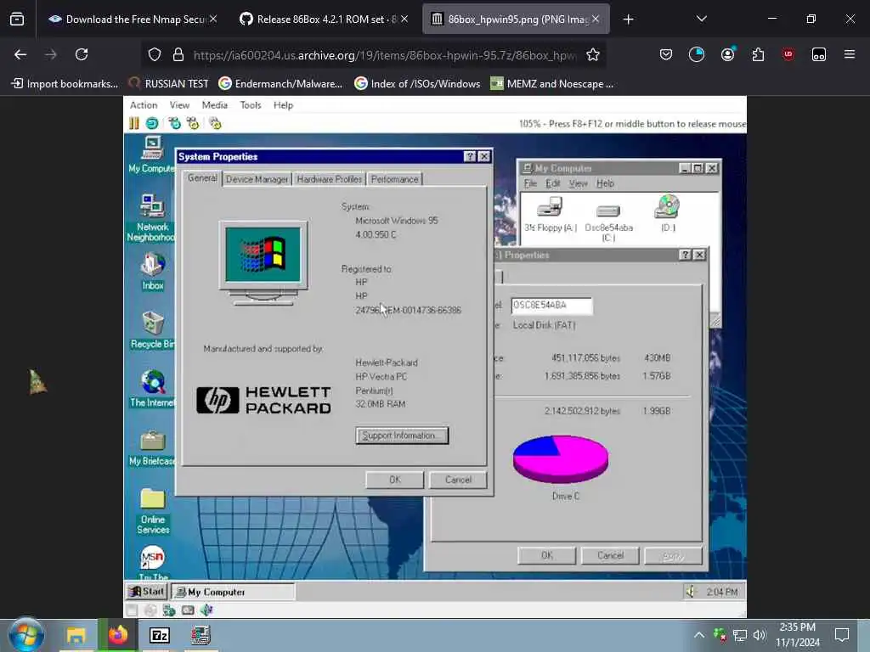The width and height of the screenshot is (870, 652).
Task: Open Firefox application hamburger menu
Action: click(x=849, y=54)
